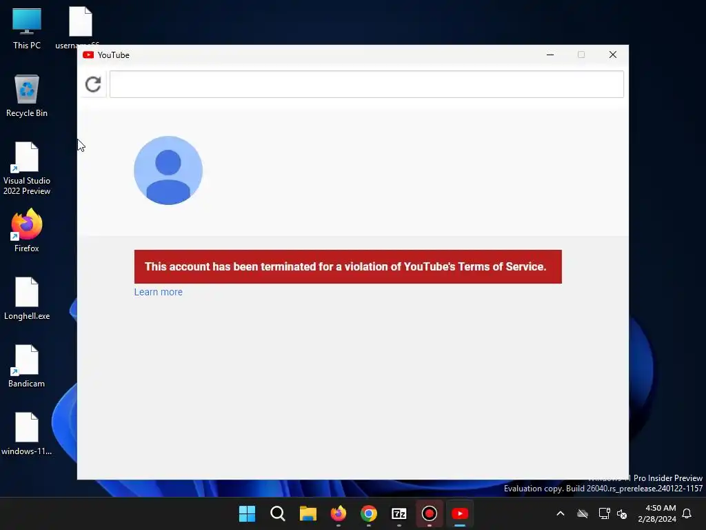The image size is (706, 530).
Task: Open File Explorer from taskbar
Action: tap(308, 513)
